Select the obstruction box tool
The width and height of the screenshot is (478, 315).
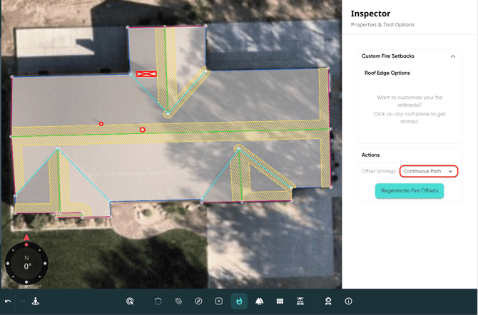tap(219, 301)
